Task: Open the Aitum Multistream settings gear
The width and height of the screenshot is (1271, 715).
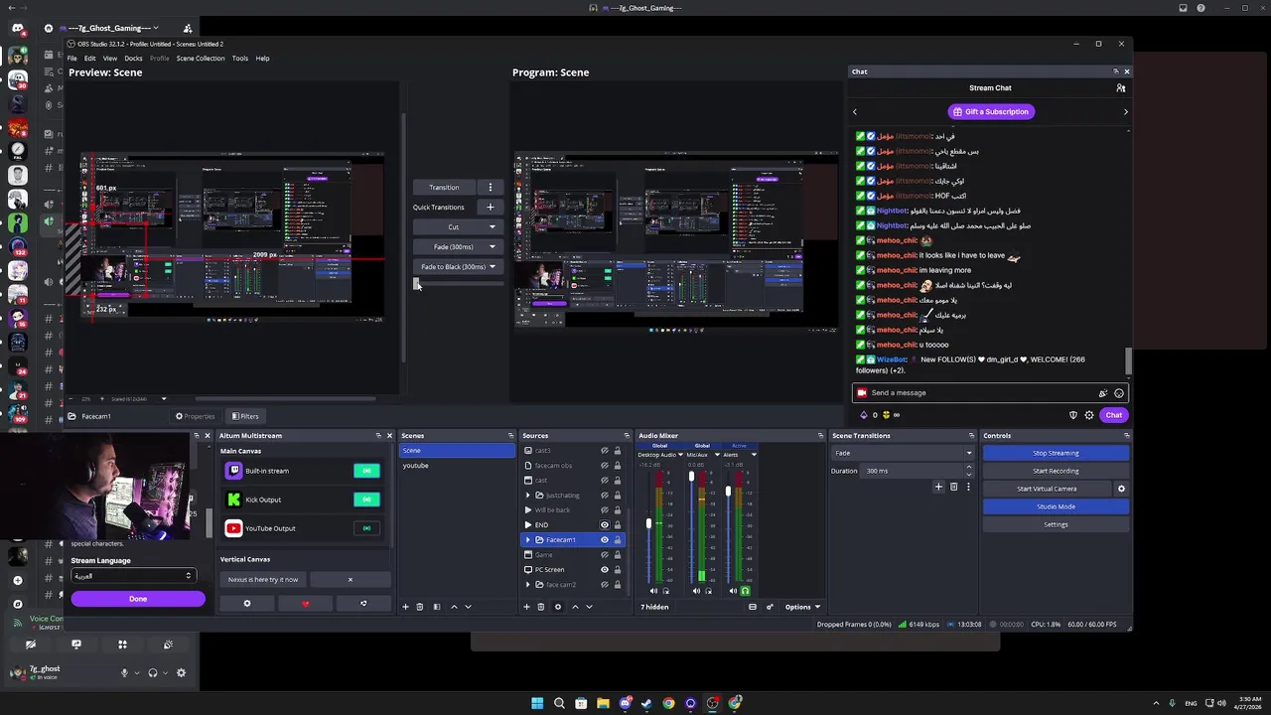Action: click(x=247, y=604)
